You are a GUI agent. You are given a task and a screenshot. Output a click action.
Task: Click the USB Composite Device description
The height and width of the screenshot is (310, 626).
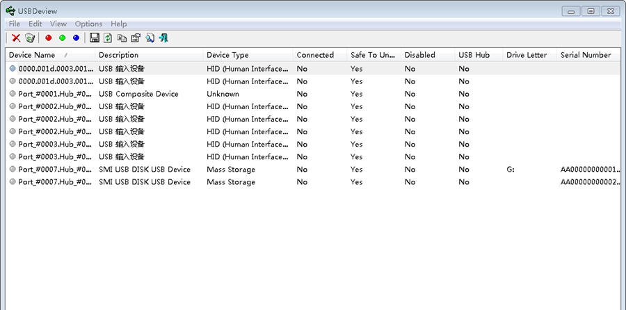coord(138,94)
